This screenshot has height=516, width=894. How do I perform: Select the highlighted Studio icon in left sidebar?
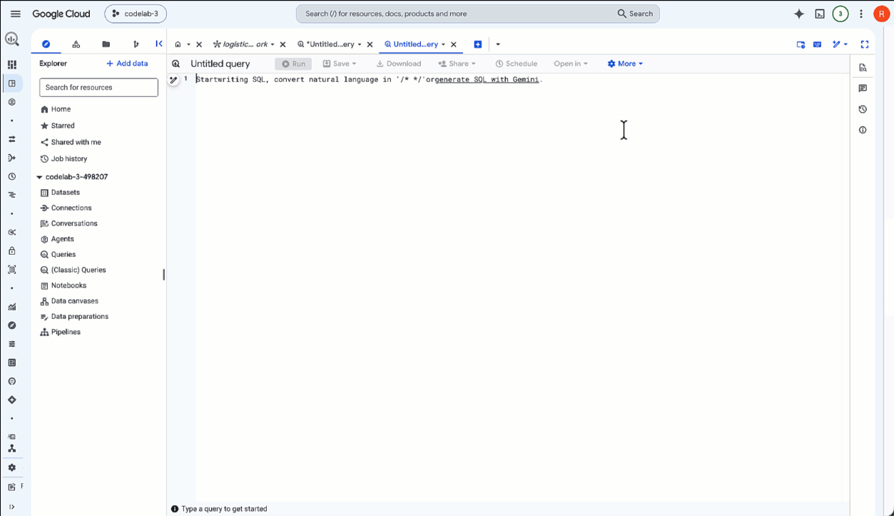point(11,84)
